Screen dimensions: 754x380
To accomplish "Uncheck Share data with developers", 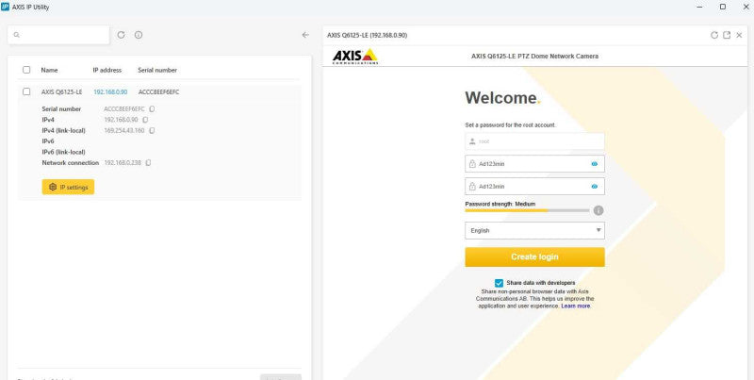I will [x=499, y=283].
